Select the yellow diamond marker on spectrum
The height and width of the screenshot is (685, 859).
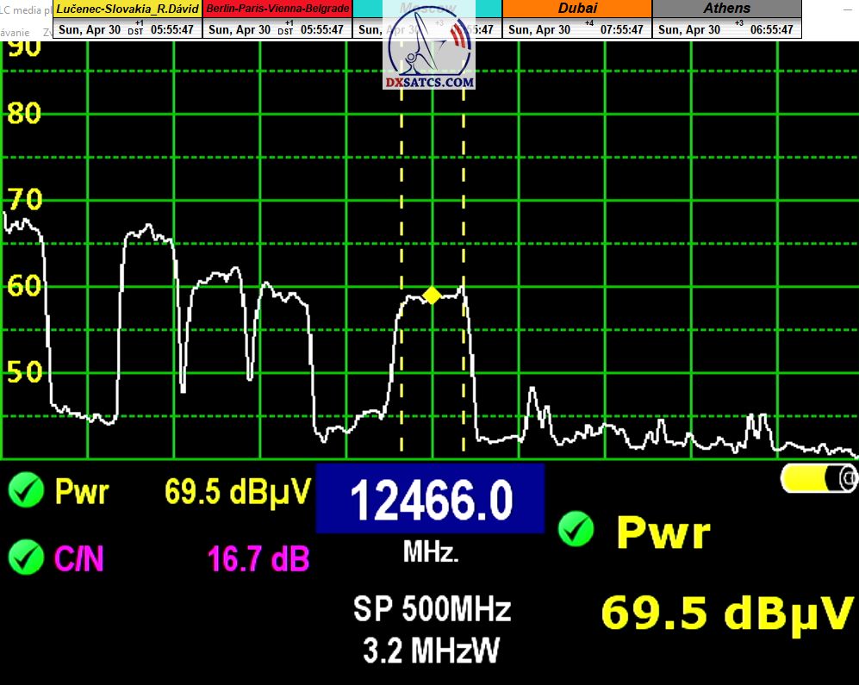(x=432, y=296)
